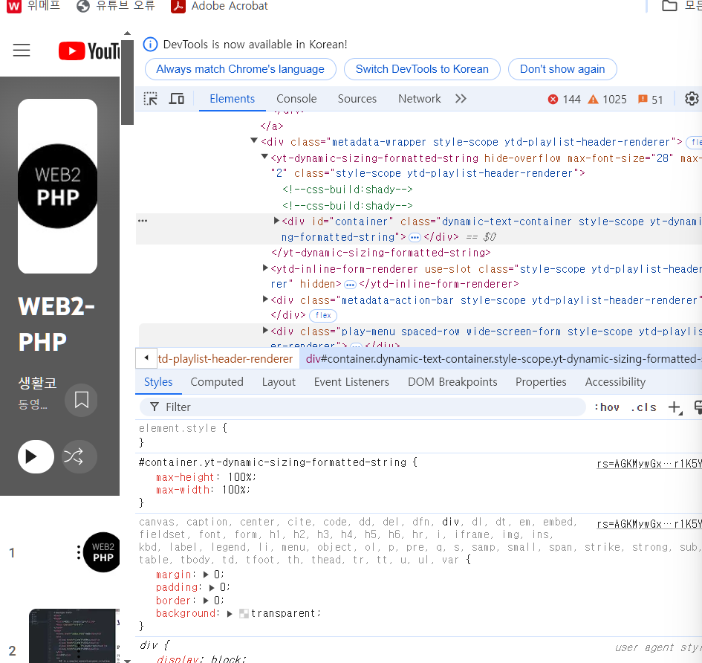The width and height of the screenshot is (702, 663).
Task: Expand the ytd-inline-form-renderer node
Action: point(265,268)
